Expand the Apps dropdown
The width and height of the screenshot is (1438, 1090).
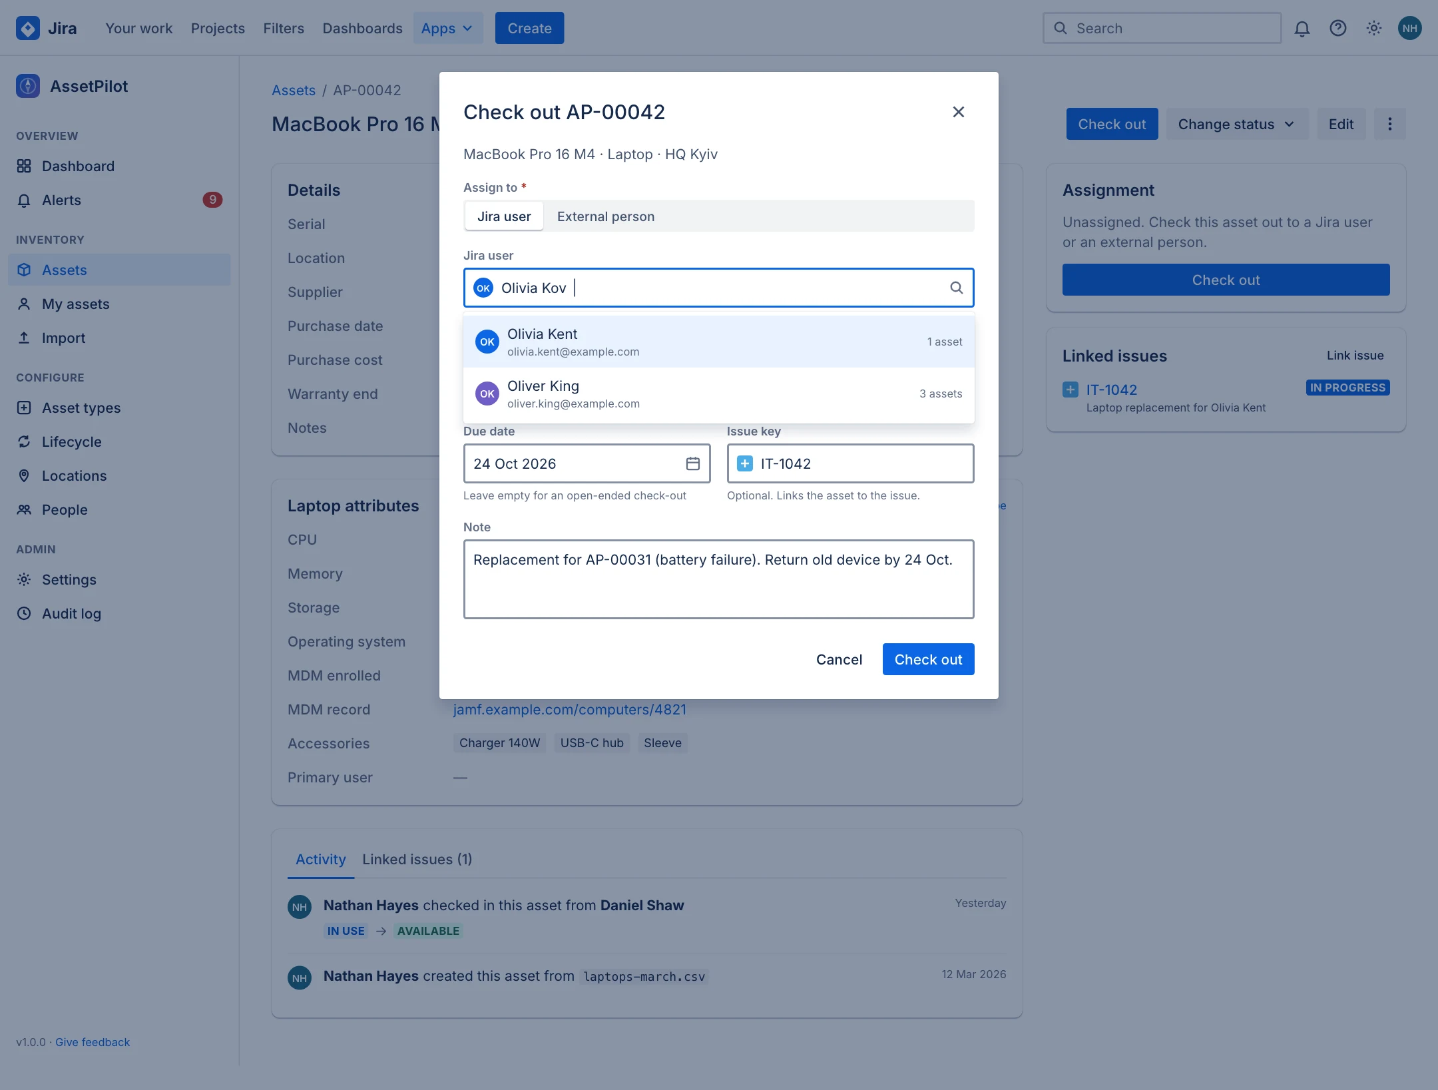pos(447,28)
